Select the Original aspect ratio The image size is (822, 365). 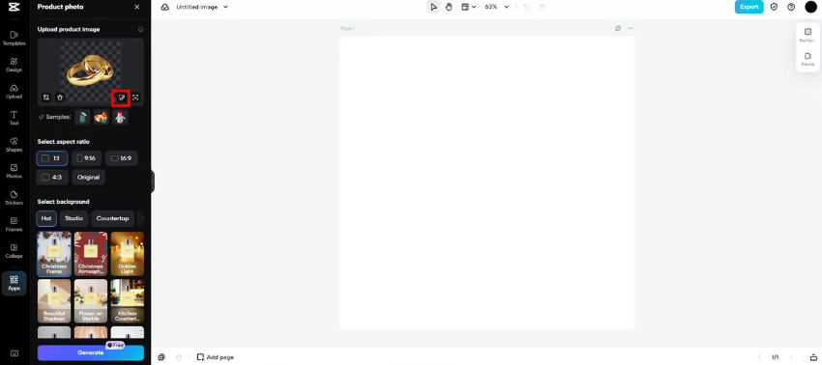(89, 177)
